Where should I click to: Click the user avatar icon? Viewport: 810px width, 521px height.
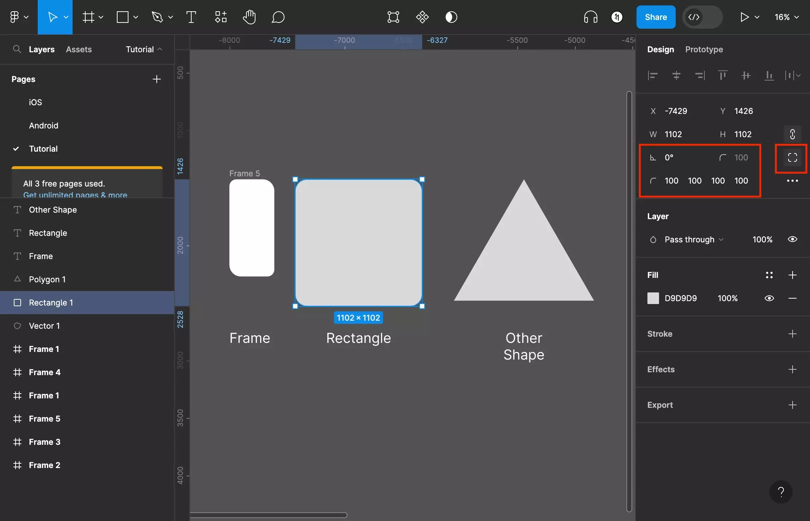click(x=617, y=17)
